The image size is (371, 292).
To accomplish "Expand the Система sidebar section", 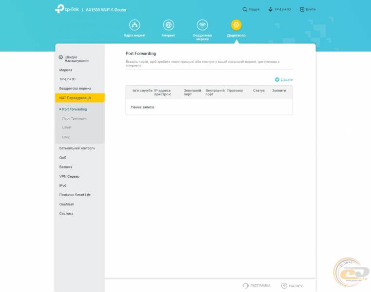I will [x=66, y=213].
